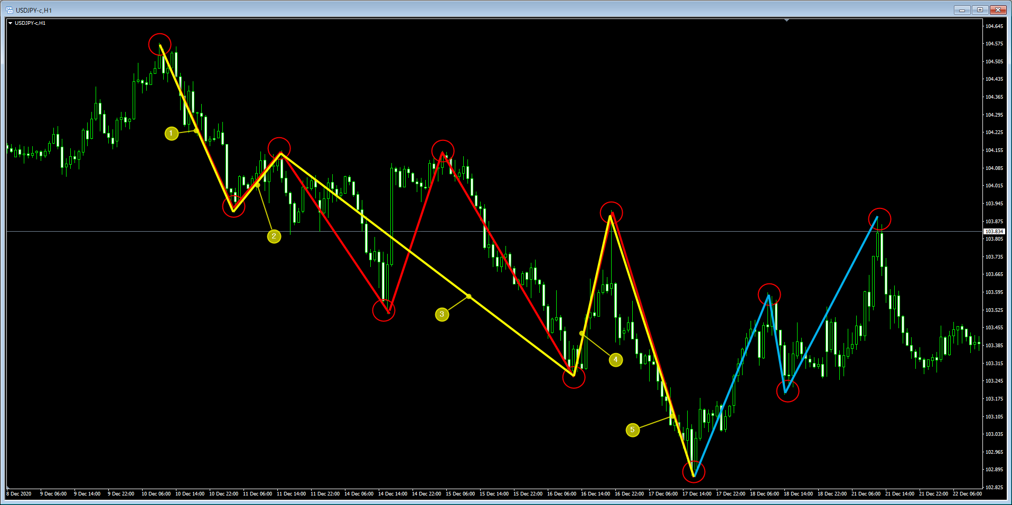Click the 8 Dec 2020 date label
The image size is (1012, 505).
pos(19,494)
